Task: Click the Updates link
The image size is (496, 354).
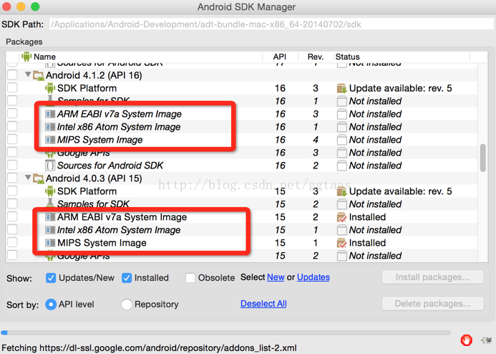Action: [313, 277]
